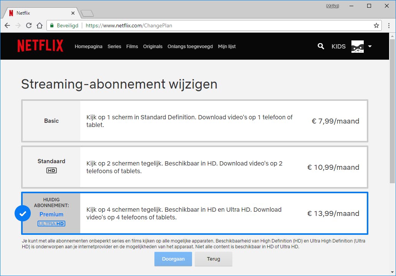396x276 pixels.
Task: Select the Premium Ultra HD plan
Action: [195, 213]
